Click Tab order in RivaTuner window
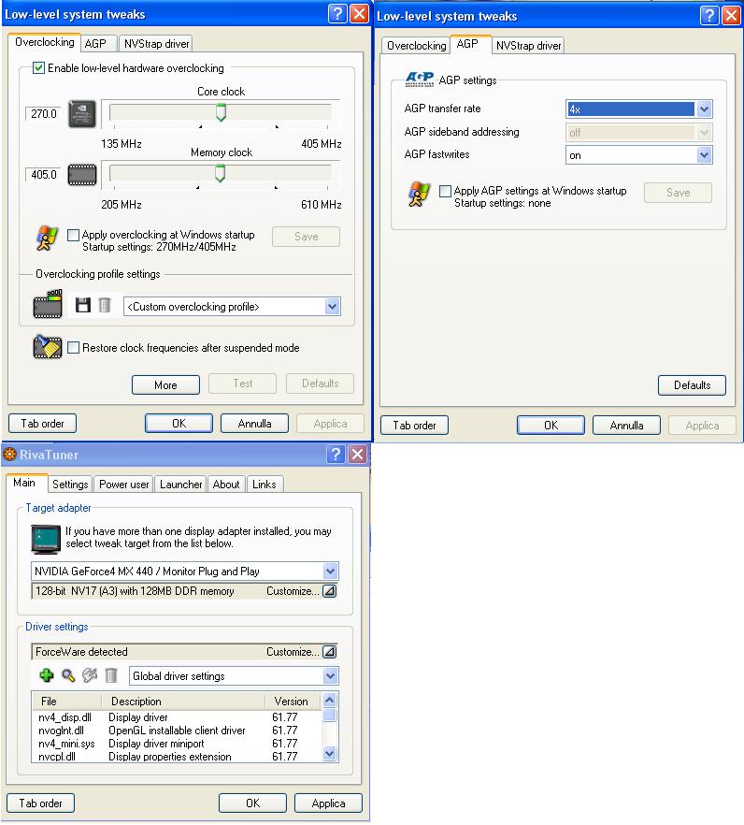Image resolution: width=744 pixels, height=825 pixels. [x=40, y=803]
